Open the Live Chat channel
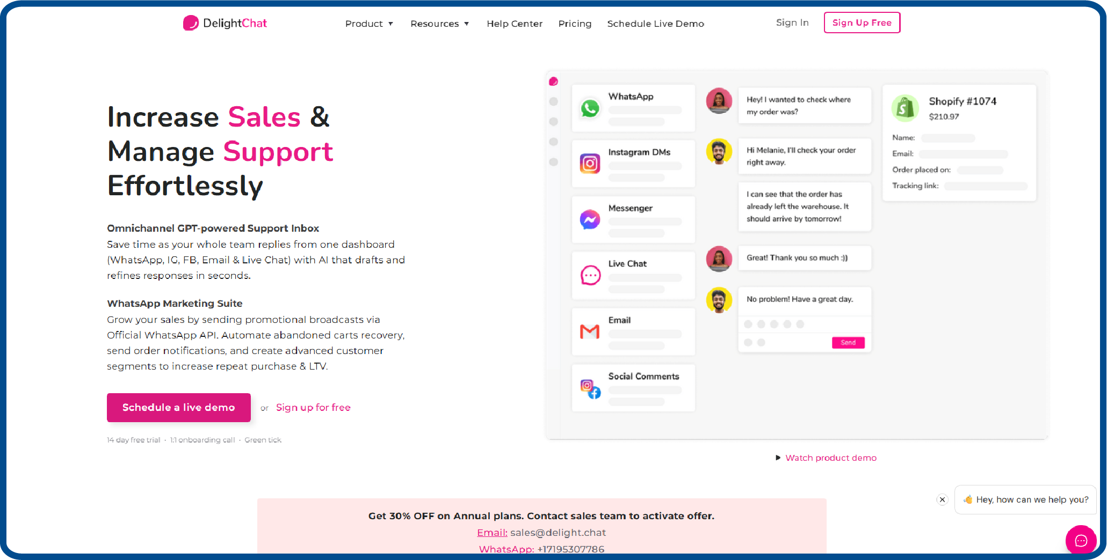This screenshot has width=1107, height=560. click(x=590, y=275)
